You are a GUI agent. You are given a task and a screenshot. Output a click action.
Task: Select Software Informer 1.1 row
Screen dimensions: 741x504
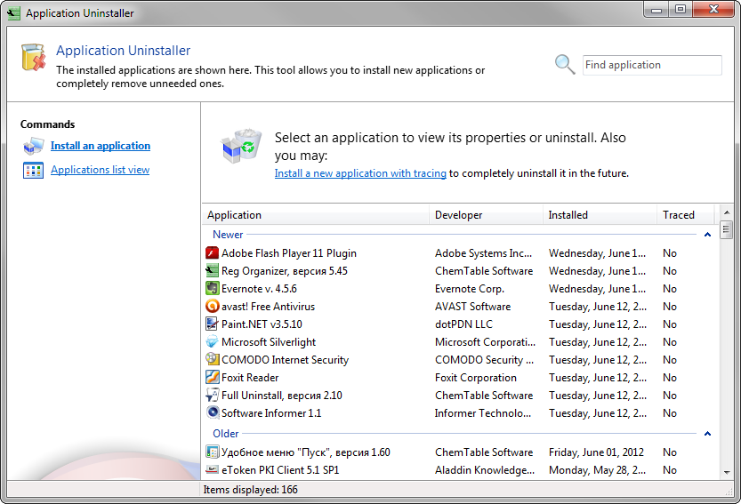[x=460, y=412]
